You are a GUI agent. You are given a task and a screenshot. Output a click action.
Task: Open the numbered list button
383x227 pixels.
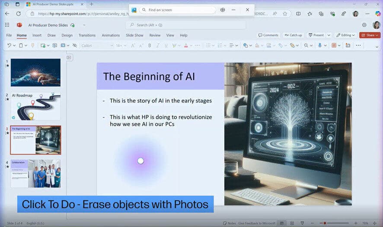click(220, 46)
